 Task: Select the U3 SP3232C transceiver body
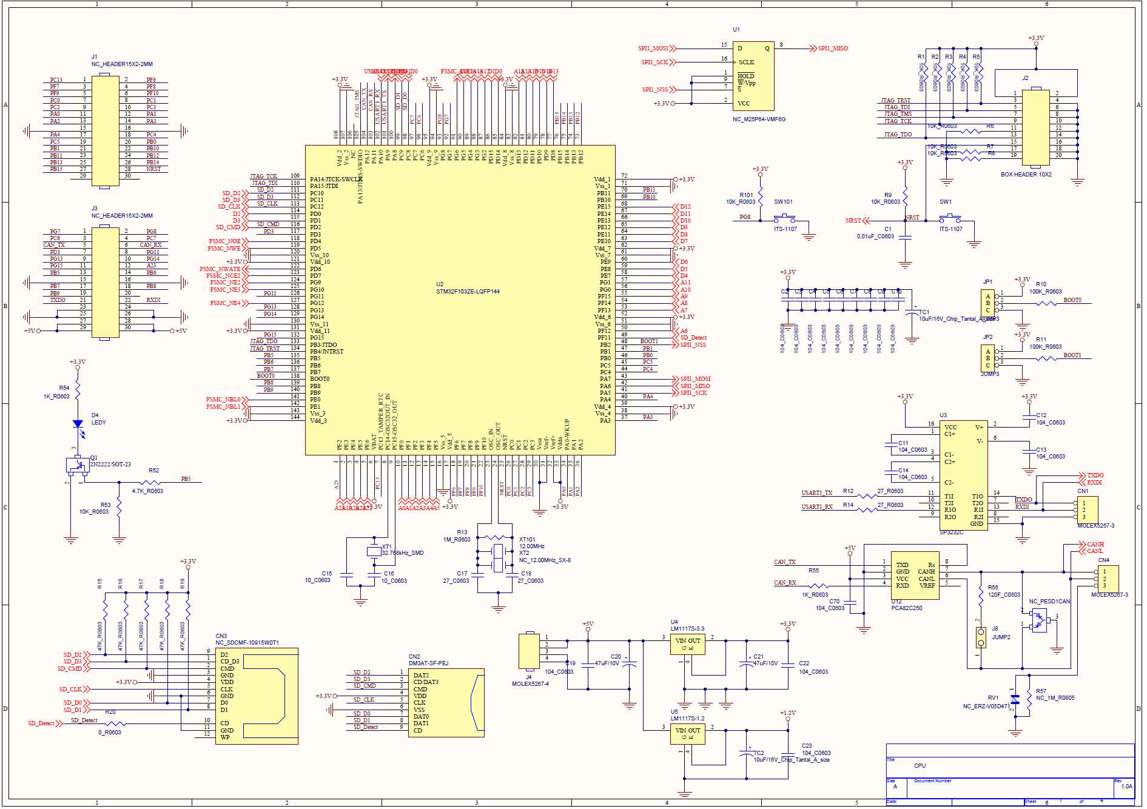[964, 475]
